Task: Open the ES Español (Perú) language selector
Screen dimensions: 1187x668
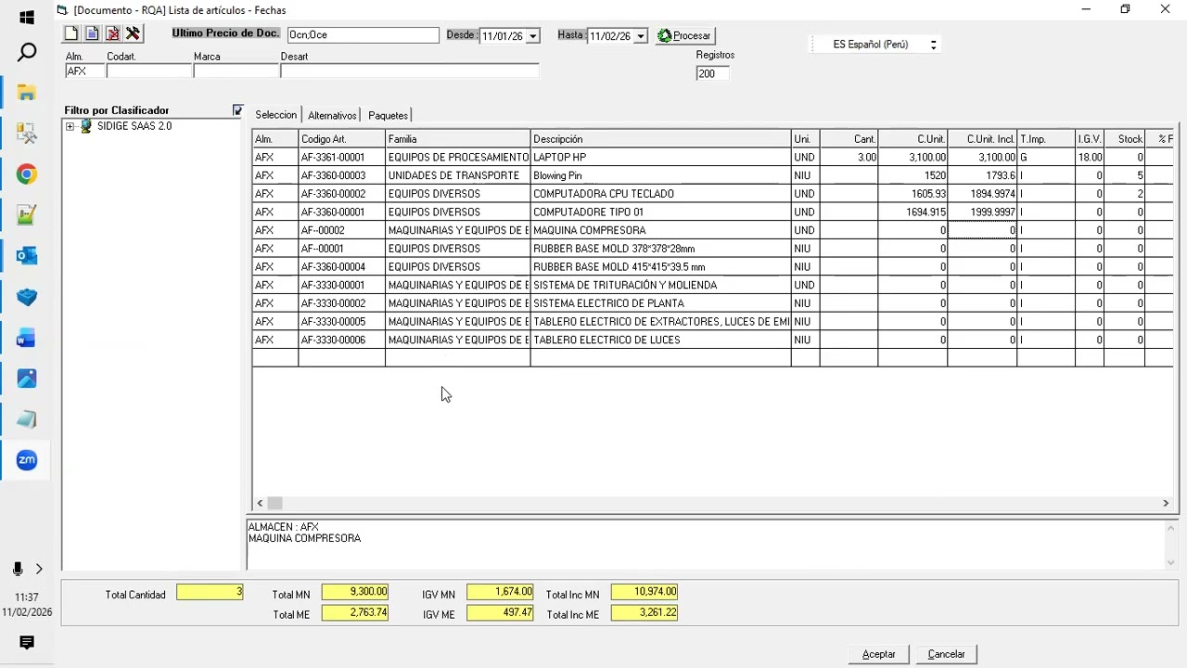Action: tap(876, 45)
